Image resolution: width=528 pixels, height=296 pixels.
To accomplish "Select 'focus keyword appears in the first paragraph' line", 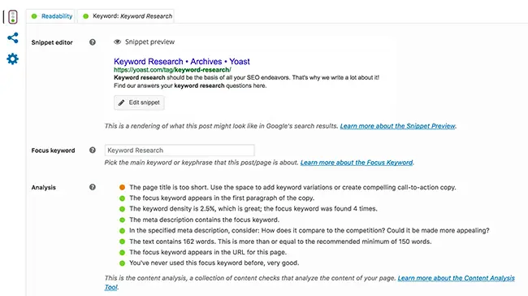I will click(x=222, y=198).
